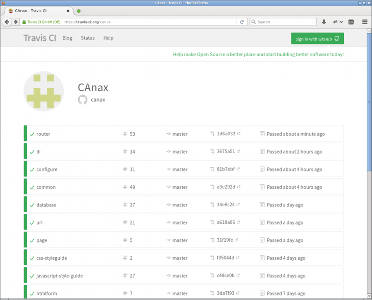
Task: Open the Blog menu item
Action: click(x=67, y=38)
